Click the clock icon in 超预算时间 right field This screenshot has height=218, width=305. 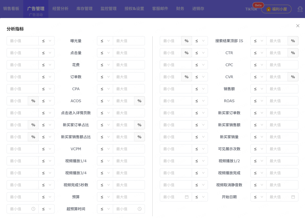click(x=140, y=209)
